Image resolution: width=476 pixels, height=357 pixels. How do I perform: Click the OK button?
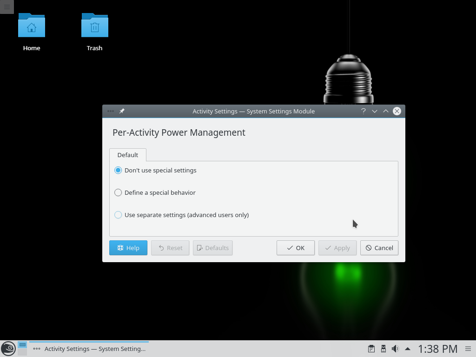coord(295,248)
